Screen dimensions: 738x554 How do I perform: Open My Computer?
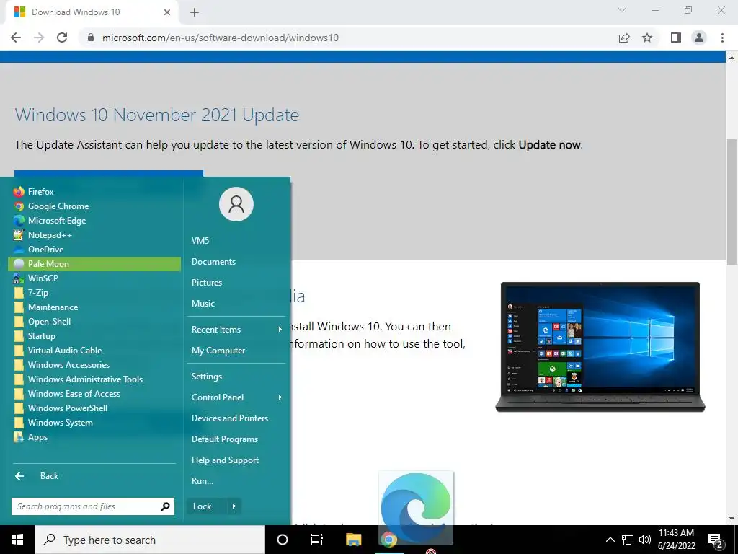click(x=236, y=351)
